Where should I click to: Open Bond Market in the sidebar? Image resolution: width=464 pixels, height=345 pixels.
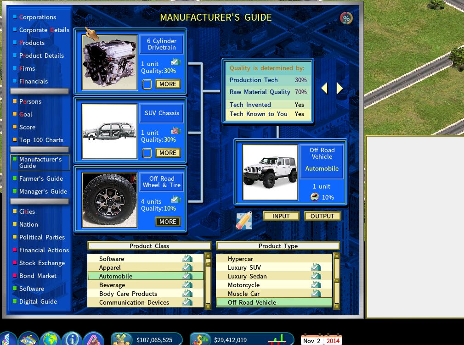(38, 276)
